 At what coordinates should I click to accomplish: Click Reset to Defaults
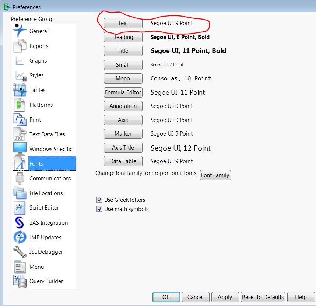(x=263, y=297)
